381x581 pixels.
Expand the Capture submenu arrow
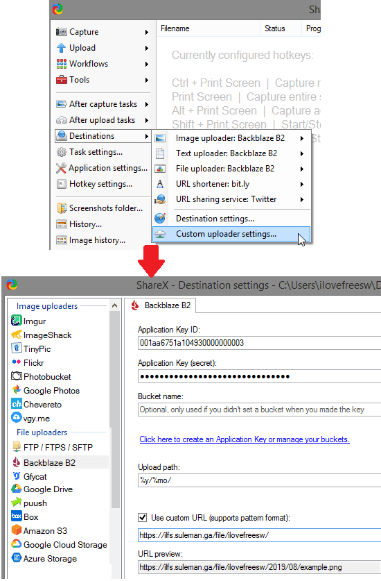pyautogui.click(x=146, y=32)
